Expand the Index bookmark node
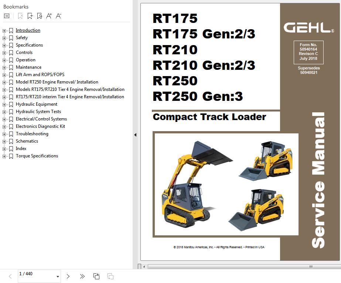Screen dimensions: 341x283 [4, 149]
